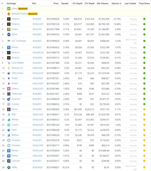Click the Bithumb Global logo icon
Viewport: 151px width, 171px height.
[x=9, y=14]
